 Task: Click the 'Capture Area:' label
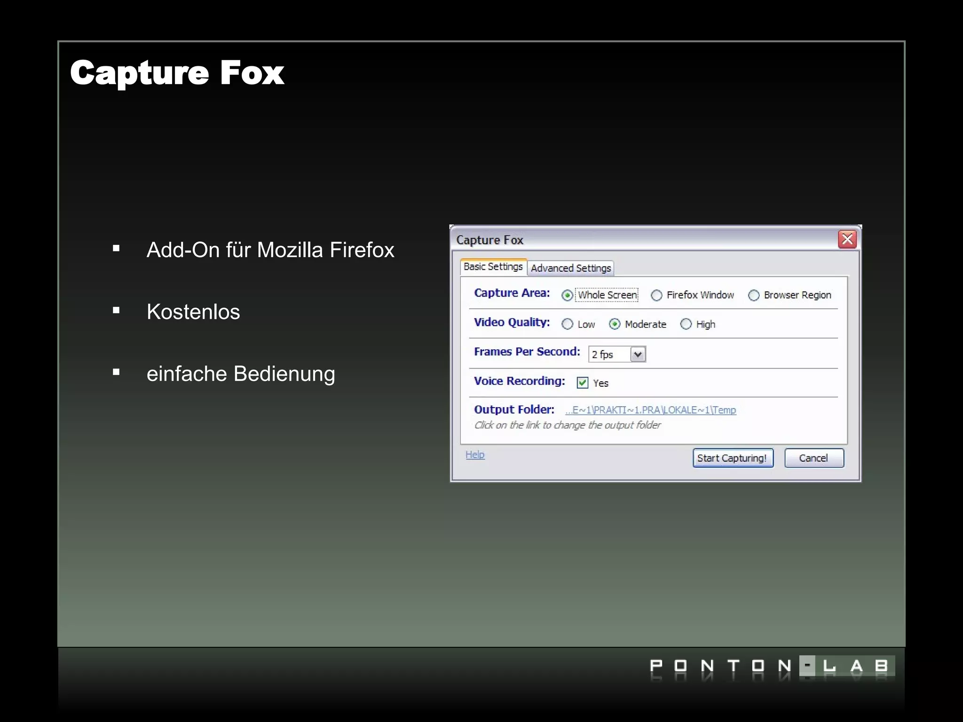[512, 293]
